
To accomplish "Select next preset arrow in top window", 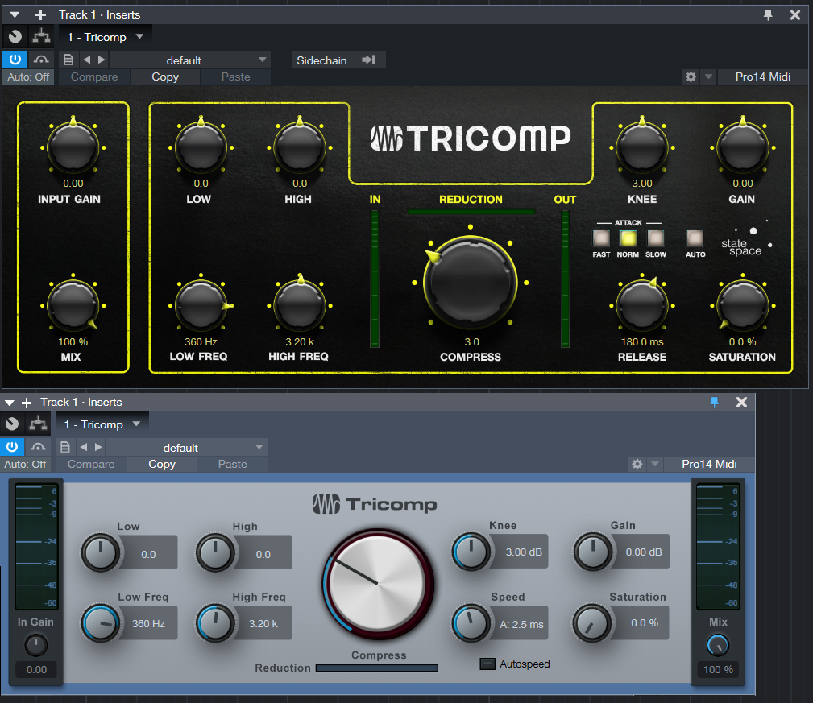I will point(102,60).
